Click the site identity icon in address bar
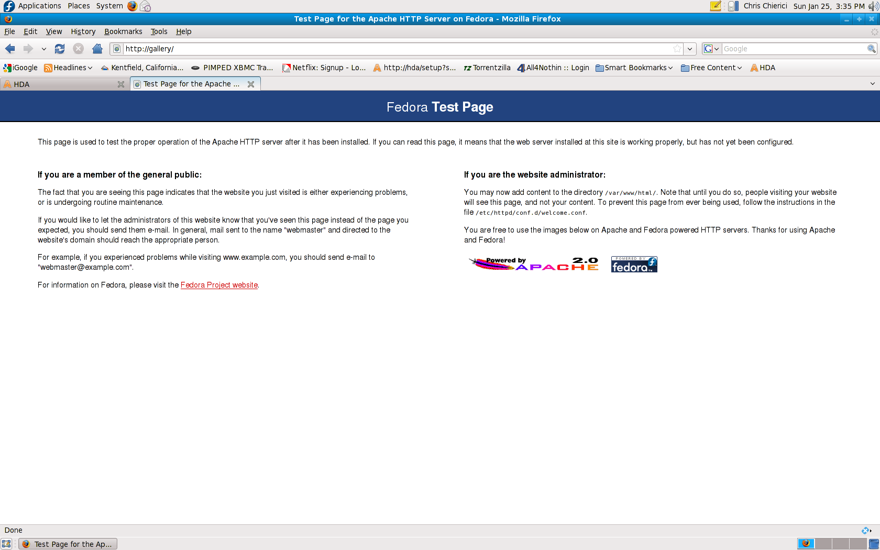The height and width of the screenshot is (550, 880). coord(117,49)
